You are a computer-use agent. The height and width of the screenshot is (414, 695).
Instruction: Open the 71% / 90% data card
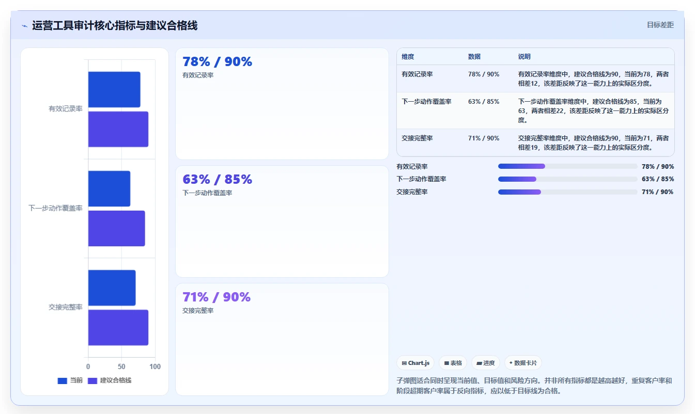[x=282, y=339]
